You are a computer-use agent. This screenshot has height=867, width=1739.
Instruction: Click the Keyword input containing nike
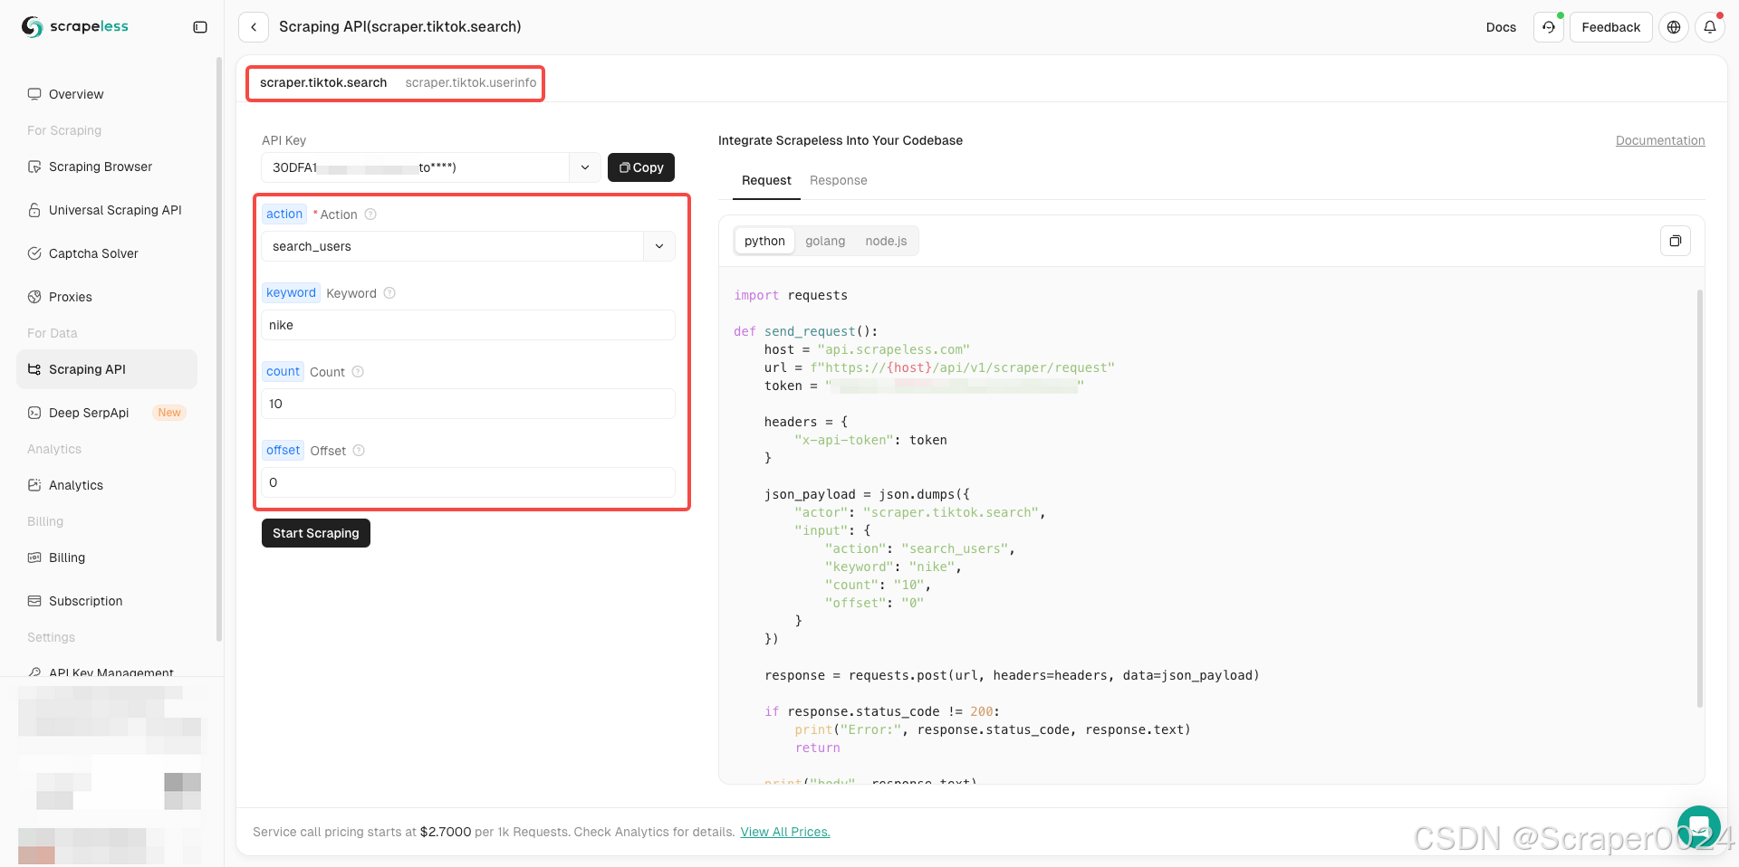[x=468, y=325]
